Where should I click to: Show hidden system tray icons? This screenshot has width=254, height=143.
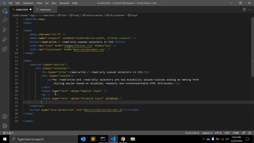[x=203, y=139]
